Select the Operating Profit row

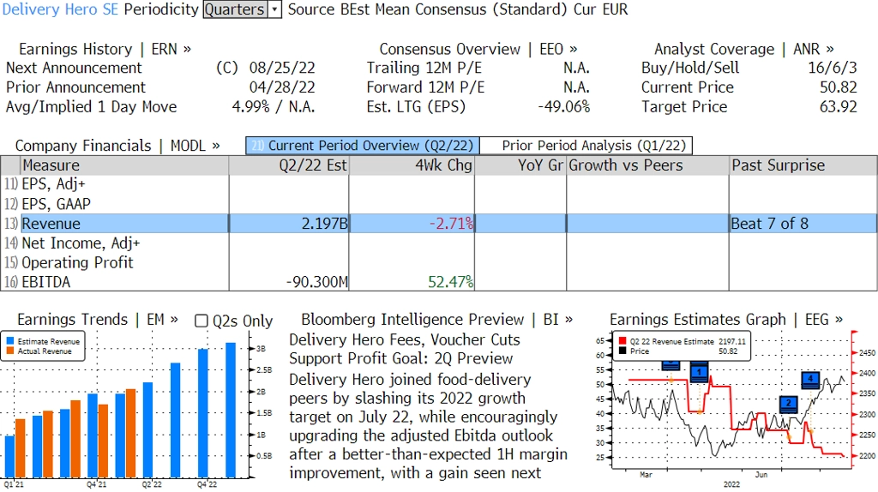[x=438, y=262]
